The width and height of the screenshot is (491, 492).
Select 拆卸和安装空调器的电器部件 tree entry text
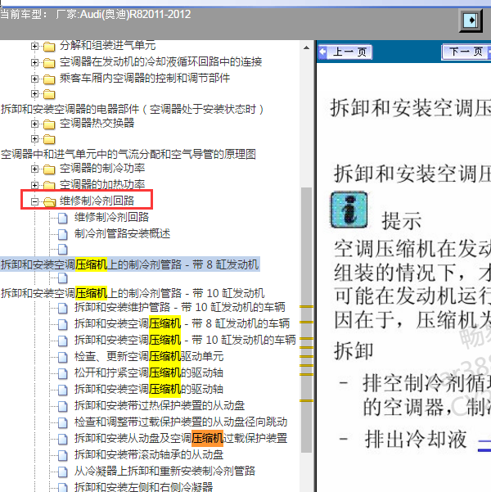click(x=132, y=109)
